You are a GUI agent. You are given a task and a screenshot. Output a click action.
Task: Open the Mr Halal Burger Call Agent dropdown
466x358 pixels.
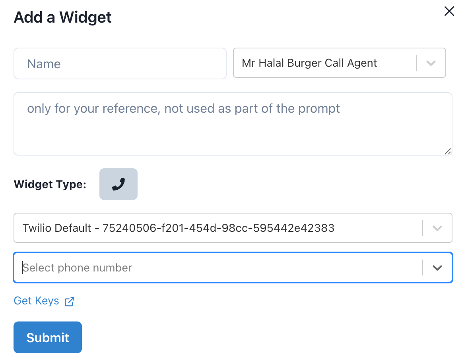pos(324,63)
